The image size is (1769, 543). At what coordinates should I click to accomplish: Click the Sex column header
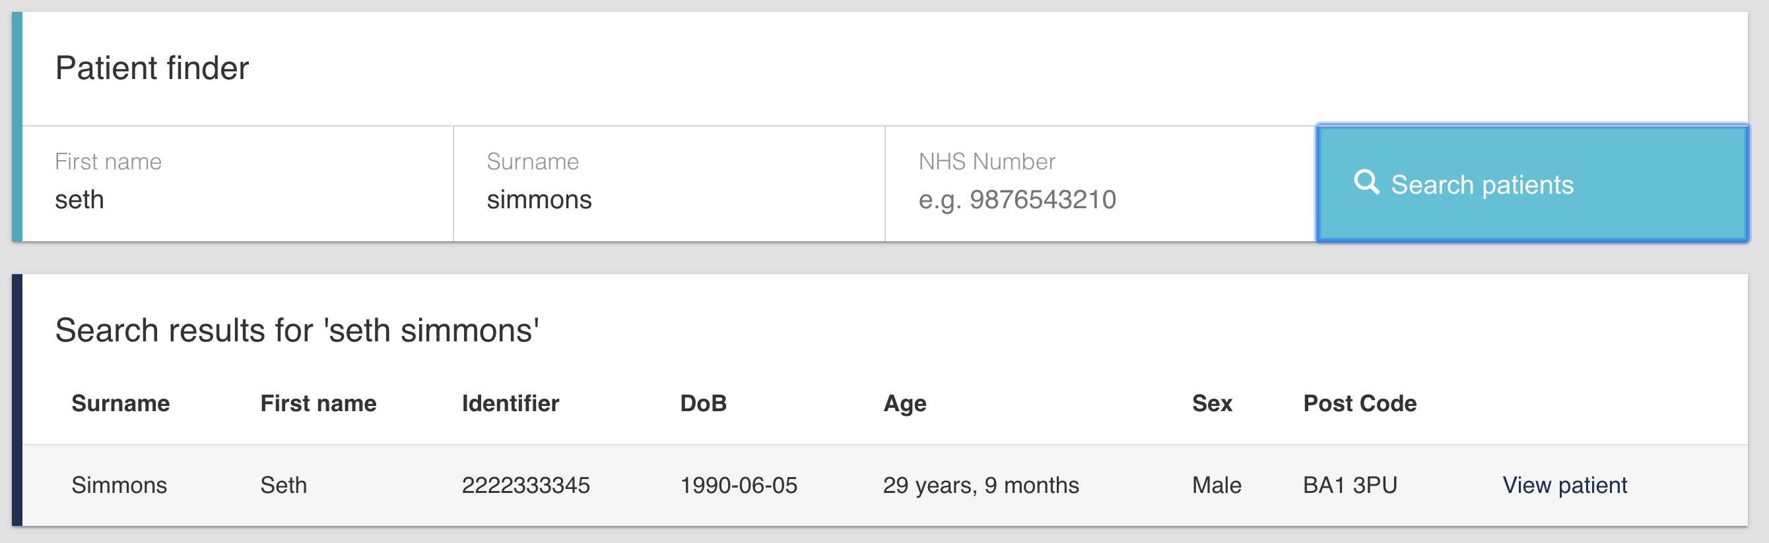pos(1211,403)
